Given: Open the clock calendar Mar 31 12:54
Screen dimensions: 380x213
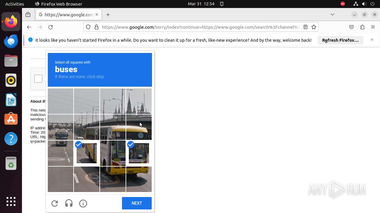Looking at the screenshot, I should tap(201, 4).
